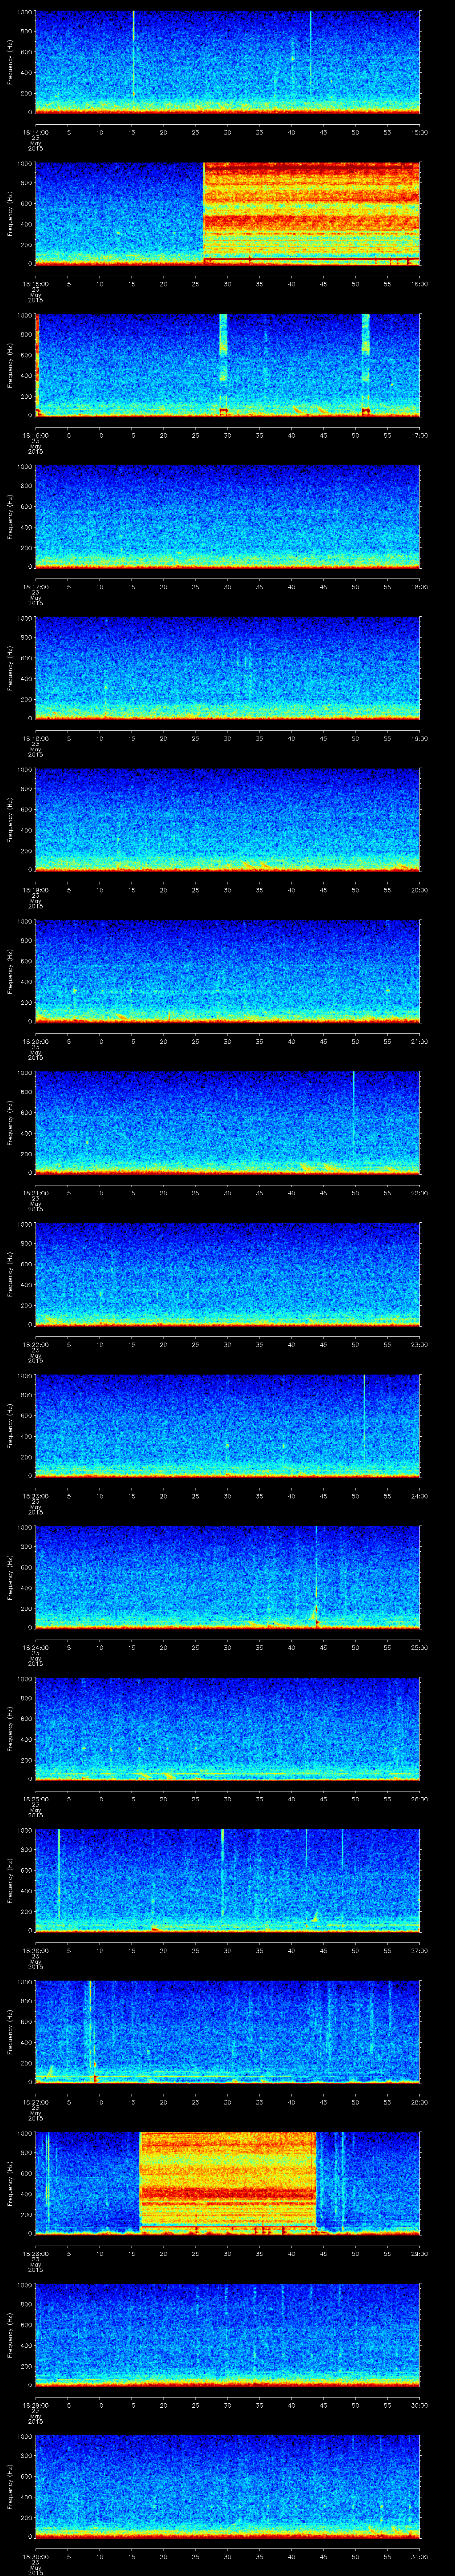455x2576 pixels.
Task: Select the spectrogram panel starting 18:29:00
Action: point(227,2335)
